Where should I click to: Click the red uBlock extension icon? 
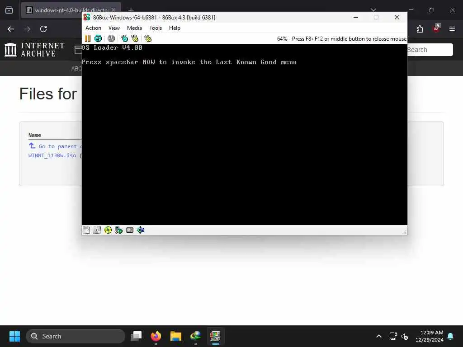[x=436, y=28]
